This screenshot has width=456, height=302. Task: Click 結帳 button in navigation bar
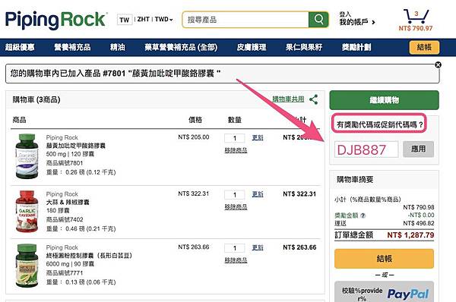coord(424,47)
